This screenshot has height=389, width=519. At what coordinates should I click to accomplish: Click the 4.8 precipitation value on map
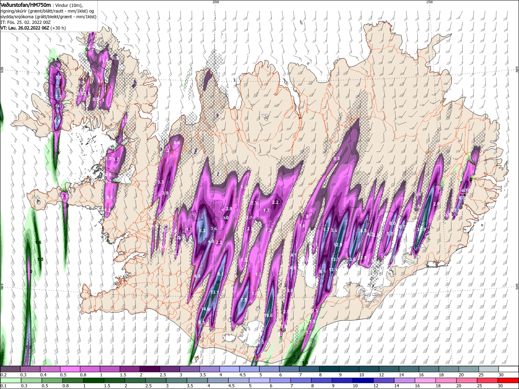(x=293, y=268)
